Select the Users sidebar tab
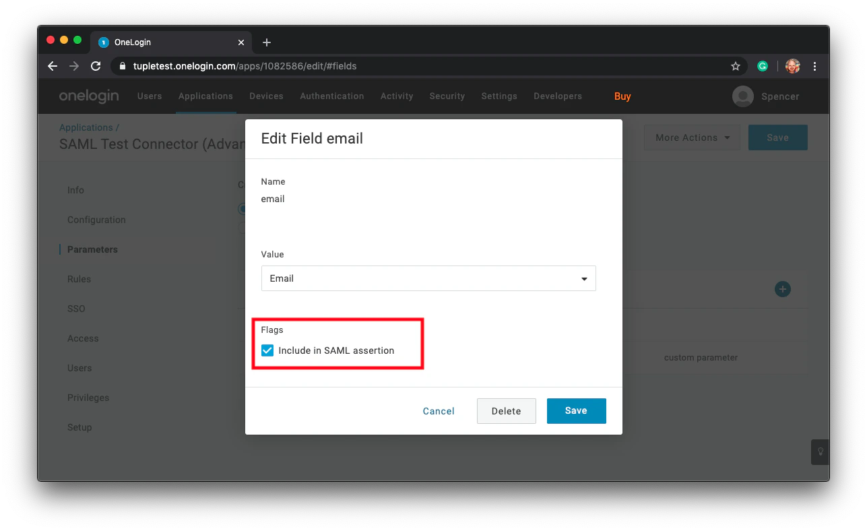This screenshot has width=867, height=531. pyautogui.click(x=79, y=368)
